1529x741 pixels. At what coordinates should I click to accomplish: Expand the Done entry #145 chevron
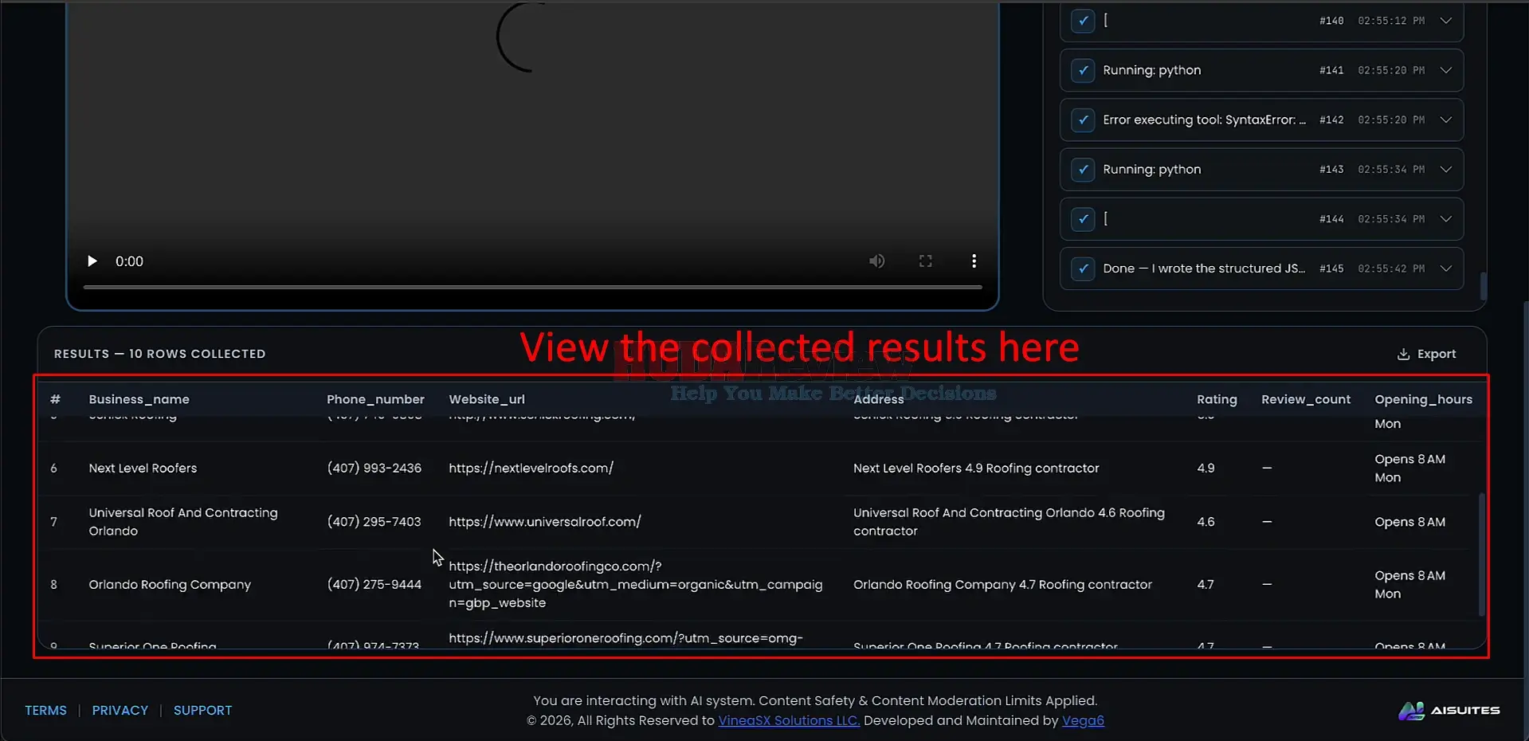tap(1446, 269)
